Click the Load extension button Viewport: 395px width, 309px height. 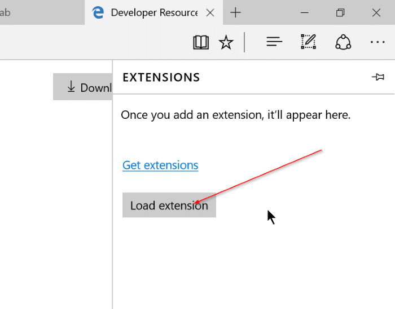[169, 205]
